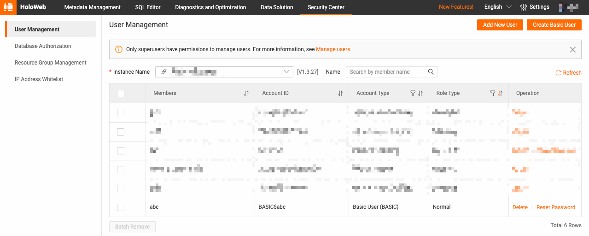Click the V1.3.27 version label
589x236 pixels.
[308, 72]
